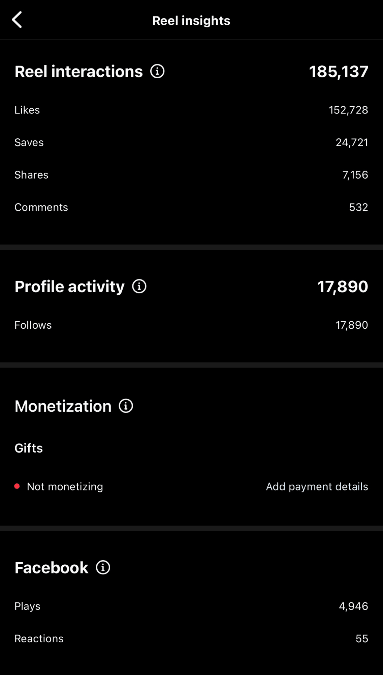383x675 pixels.
Task: Tap the Gifts subheading
Action: pyautogui.click(x=29, y=448)
